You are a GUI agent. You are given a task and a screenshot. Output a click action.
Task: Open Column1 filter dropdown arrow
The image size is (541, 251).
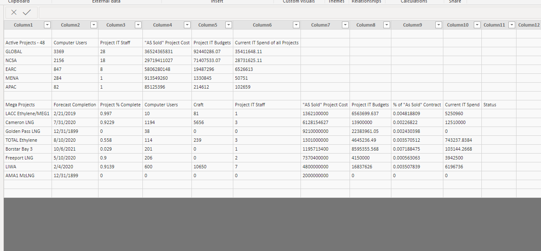coord(47,25)
